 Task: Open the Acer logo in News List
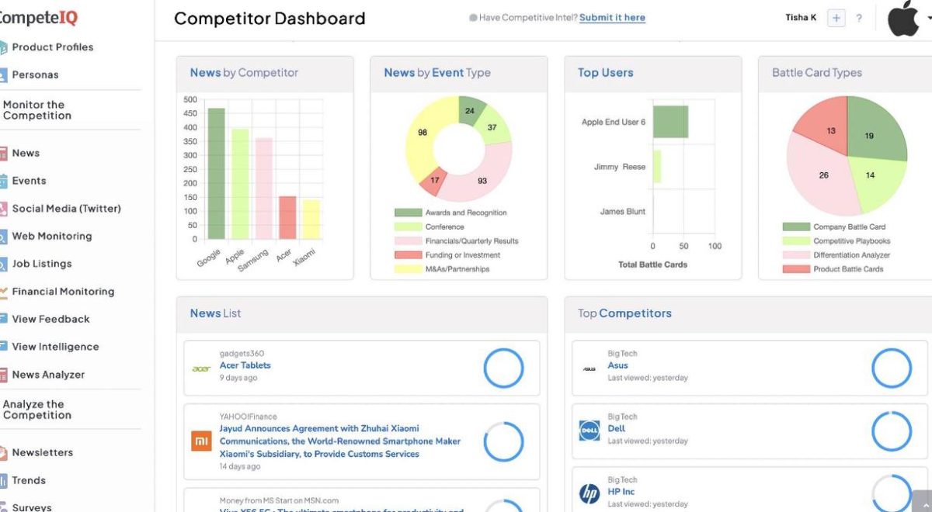pyautogui.click(x=201, y=368)
